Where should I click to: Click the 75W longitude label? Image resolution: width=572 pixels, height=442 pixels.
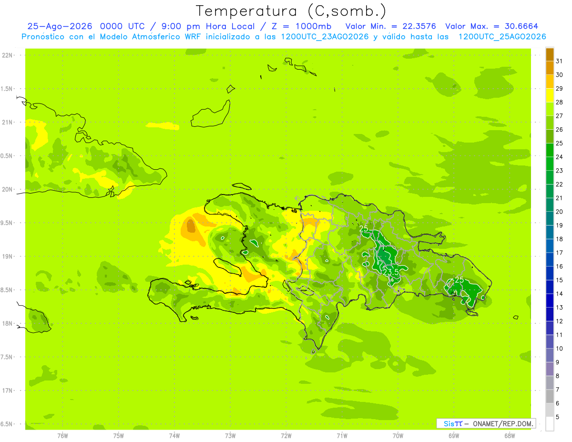pyautogui.click(x=119, y=436)
